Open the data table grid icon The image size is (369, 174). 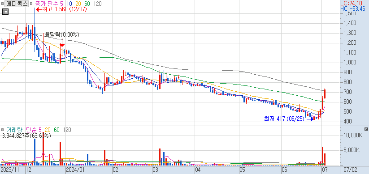[x=5, y=12]
